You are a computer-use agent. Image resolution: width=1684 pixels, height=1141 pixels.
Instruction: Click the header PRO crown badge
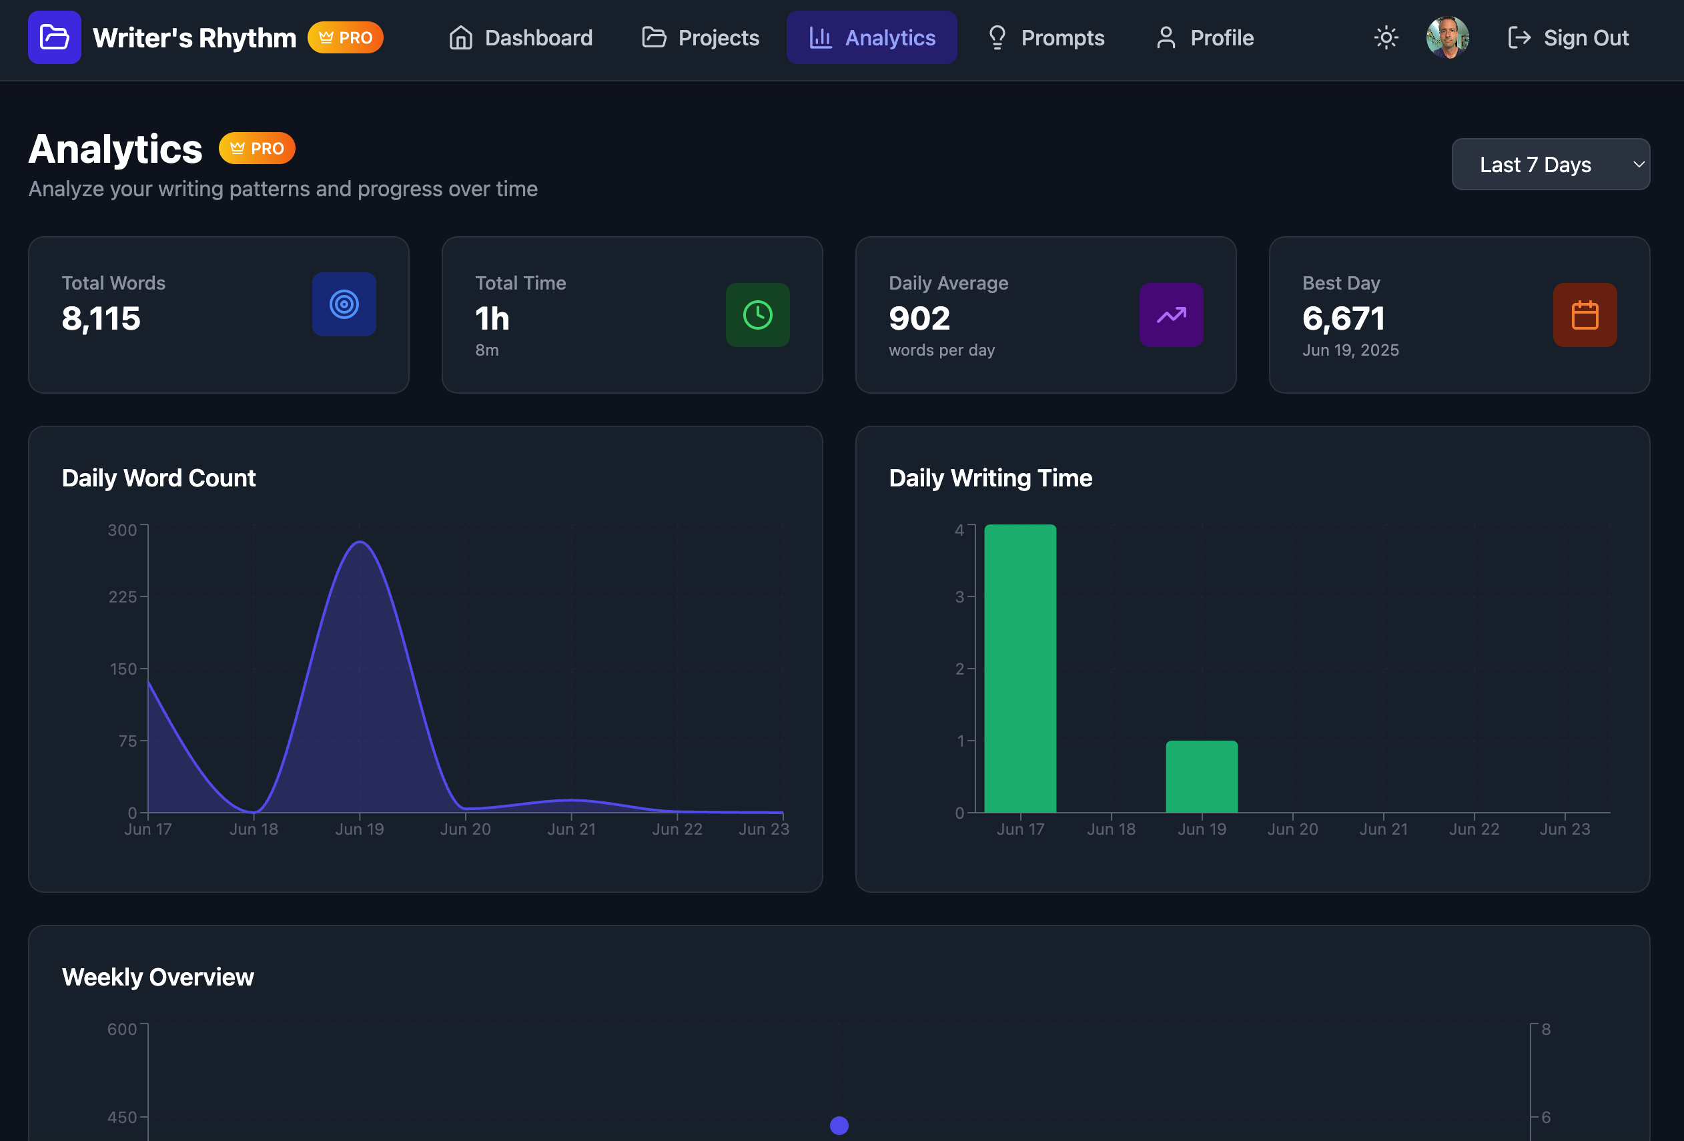[346, 37]
